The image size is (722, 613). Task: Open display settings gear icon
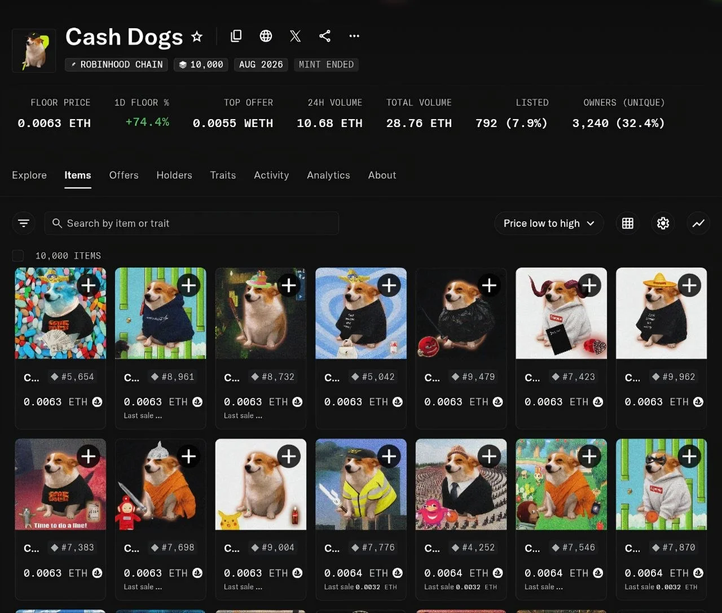point(663,224)
